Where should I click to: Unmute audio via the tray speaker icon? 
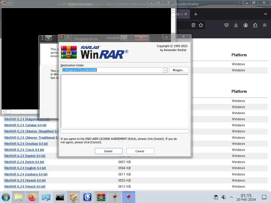coord(224,197)
